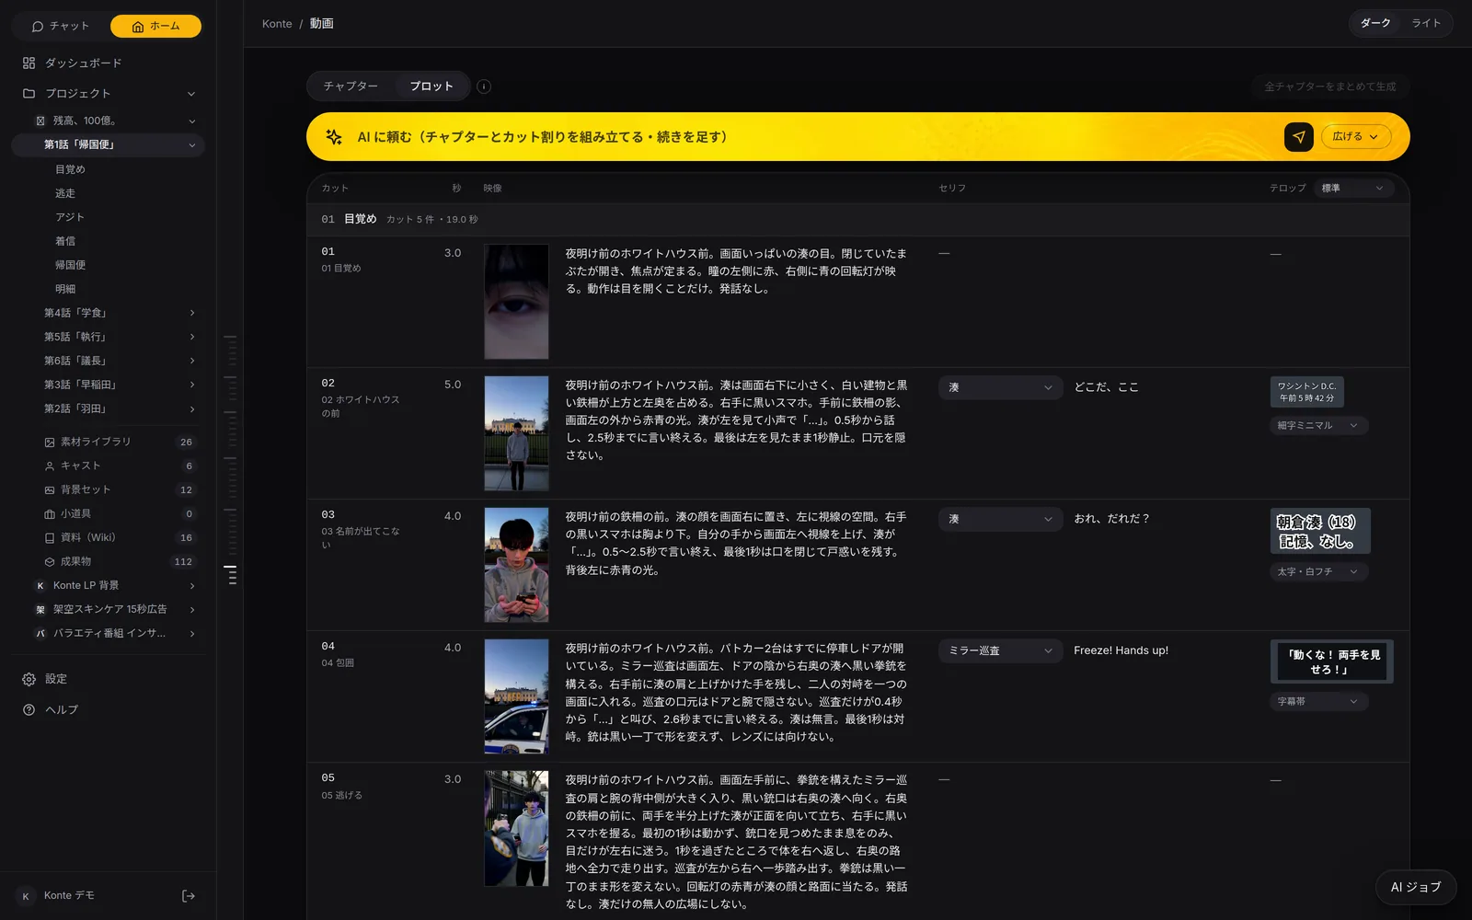This screenshot has height=920, width=1472.
Task: Open speaker dropdown ミラー巡査 for cut 04
Action: [x=1000, y=650]
